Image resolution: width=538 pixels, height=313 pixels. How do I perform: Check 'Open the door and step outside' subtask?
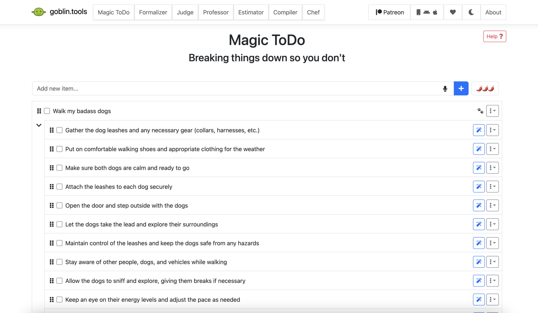[x=59, y=205]
